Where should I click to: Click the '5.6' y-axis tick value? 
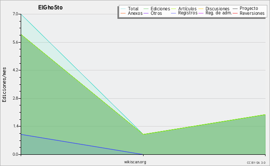pyautogui.click(x=15, y=42)
